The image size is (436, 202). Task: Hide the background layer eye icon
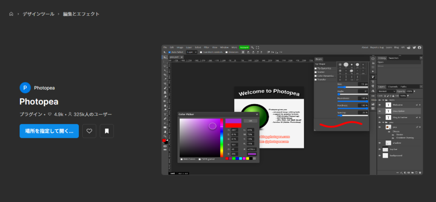(379, 156)
